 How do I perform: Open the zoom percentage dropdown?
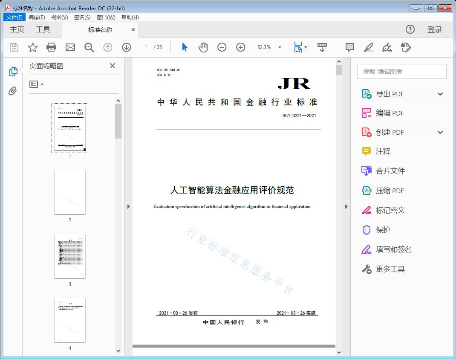click(280, 47)
